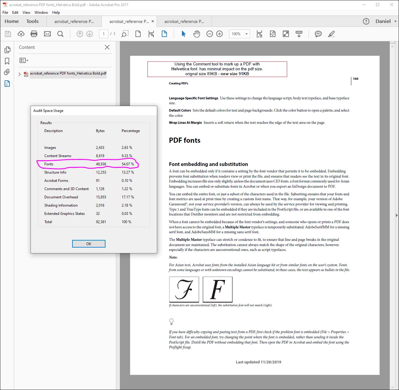Go to previous page arrow icon
Screen dimensions: 399x390
click(80, 34)
